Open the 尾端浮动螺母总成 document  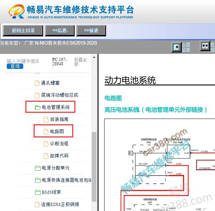point(60,95)
